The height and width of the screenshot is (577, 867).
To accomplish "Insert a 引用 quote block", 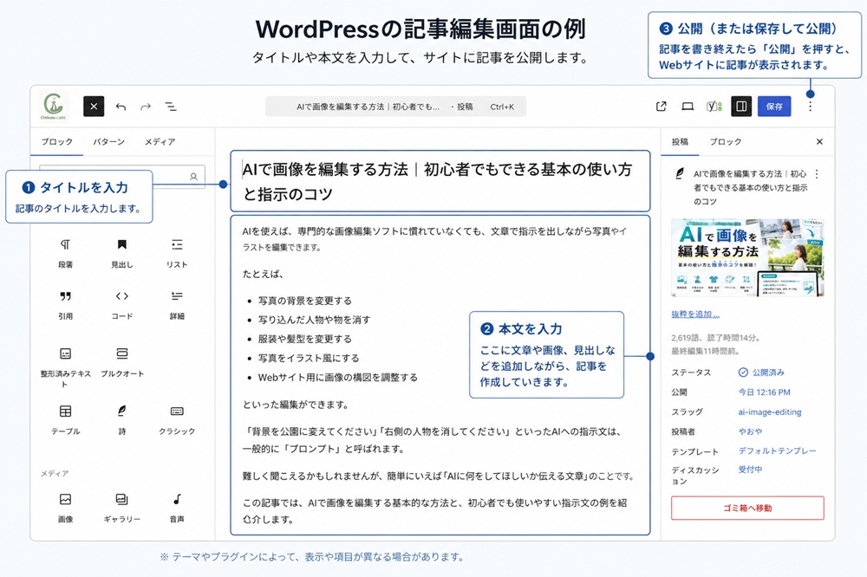I will 65,305.
